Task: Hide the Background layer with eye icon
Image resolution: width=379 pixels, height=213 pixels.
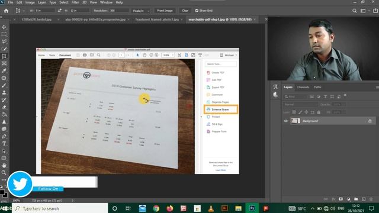Action: [286, 121]
